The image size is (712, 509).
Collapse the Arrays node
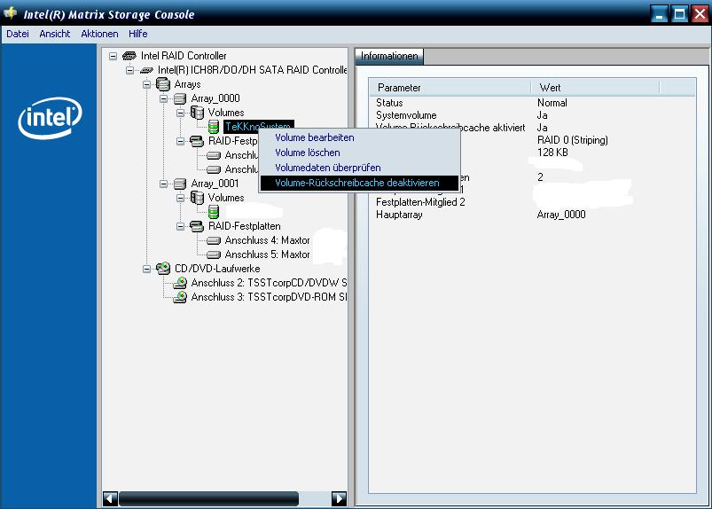pyautogui.click(x=146, y=84)
